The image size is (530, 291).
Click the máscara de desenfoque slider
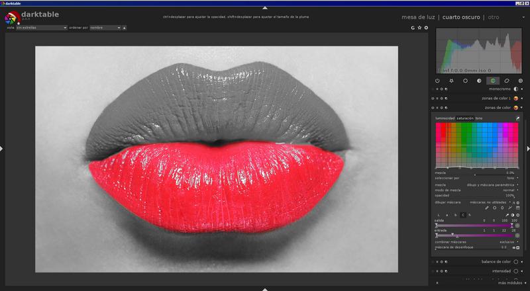click(x=471, y=248)
